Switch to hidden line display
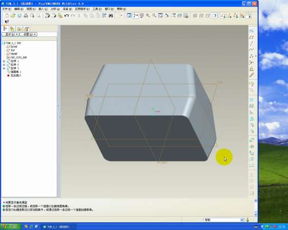Viewport: 288px width, 230px height. coord(202,16)
